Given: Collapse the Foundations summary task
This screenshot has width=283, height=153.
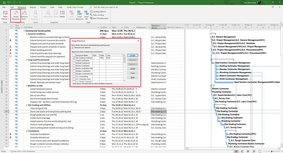Looking at the screenshot, I should (x=27, y=131).
